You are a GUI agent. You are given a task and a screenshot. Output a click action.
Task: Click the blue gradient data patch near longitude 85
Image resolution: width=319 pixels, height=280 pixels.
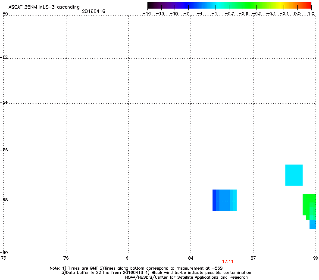point(225,200)
